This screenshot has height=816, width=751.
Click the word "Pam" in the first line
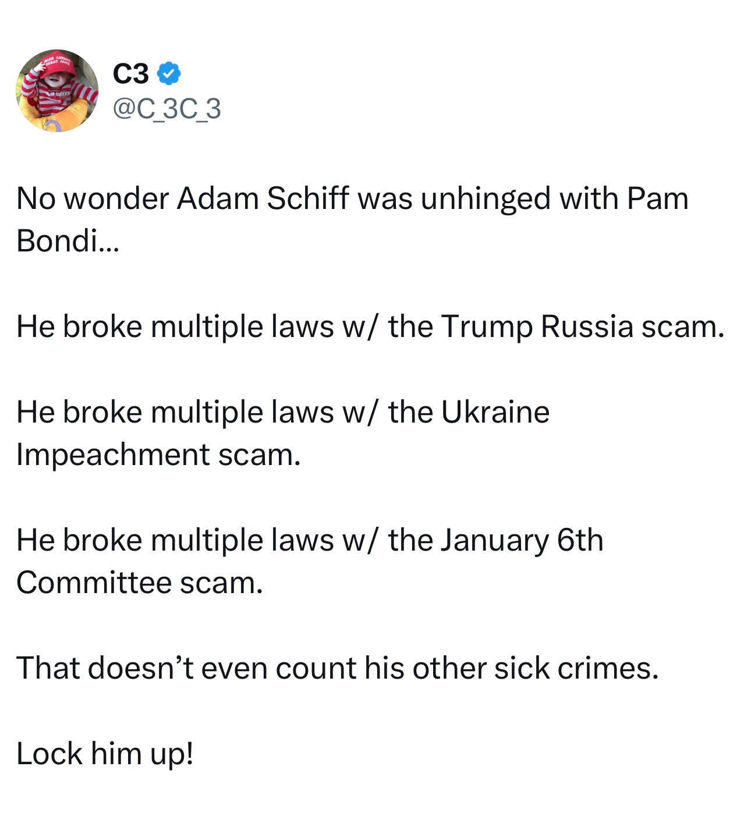tap(657, 198)
